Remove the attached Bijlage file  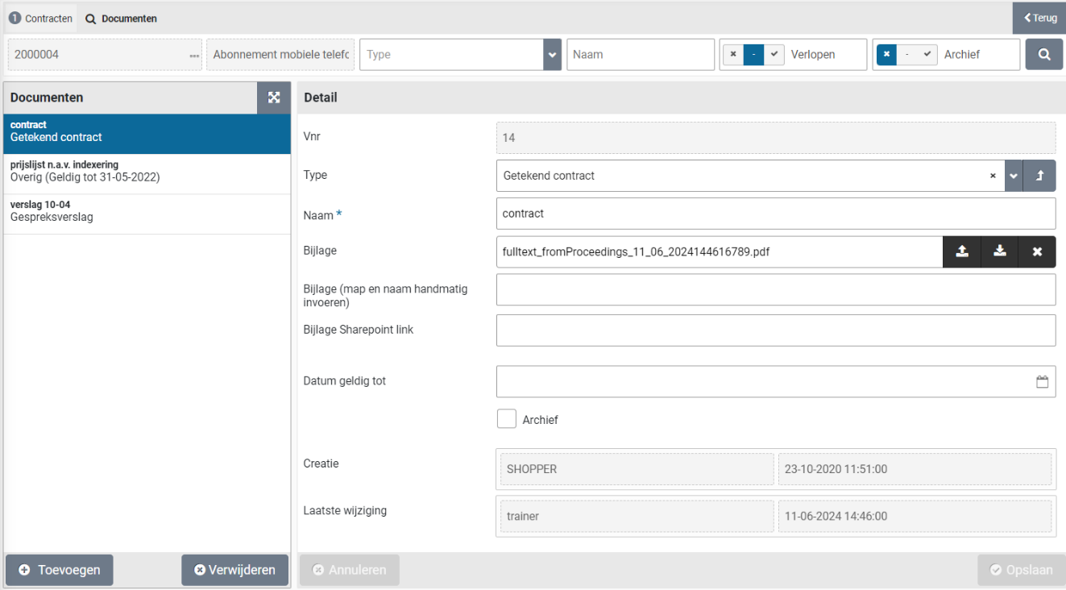(x=1037, y=251)
